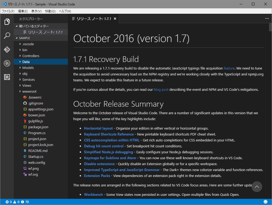272x205 pixels.
Task: Open the More Actions ellipsis in editor title
Action: tap(267, 18)
